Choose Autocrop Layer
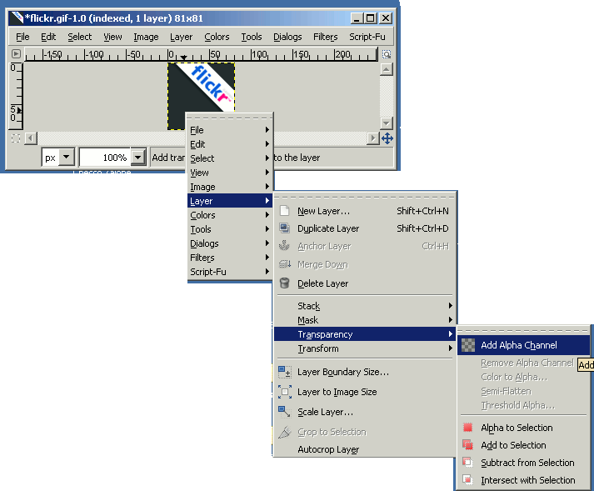 coord(364,449)
